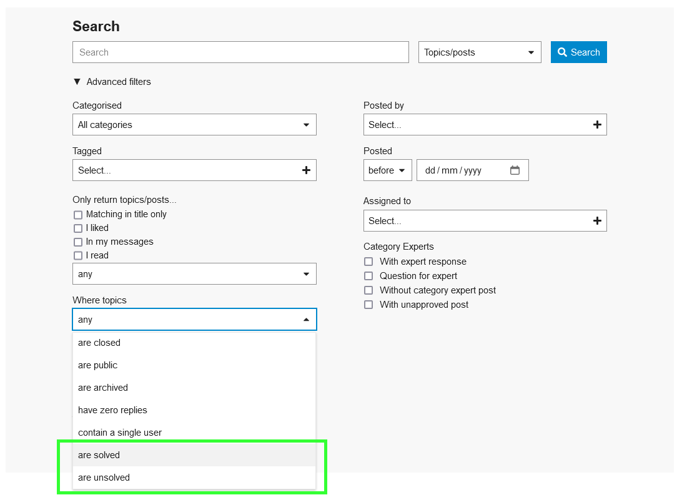Tick the I read checkbox

78,255
